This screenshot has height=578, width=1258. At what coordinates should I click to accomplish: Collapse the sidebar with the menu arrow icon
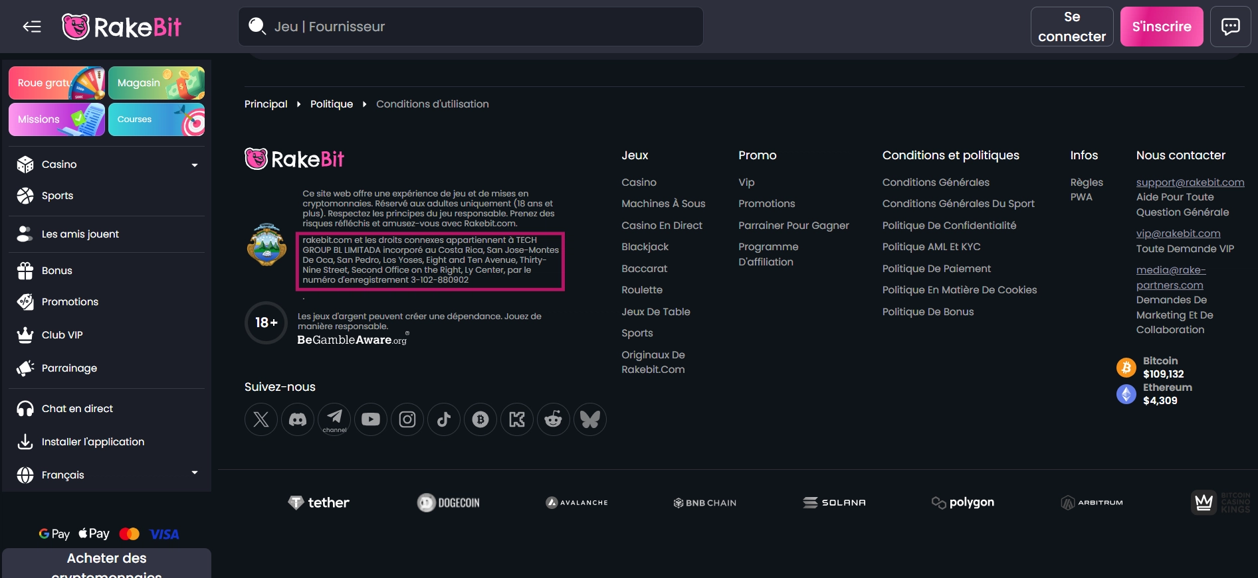32,27
